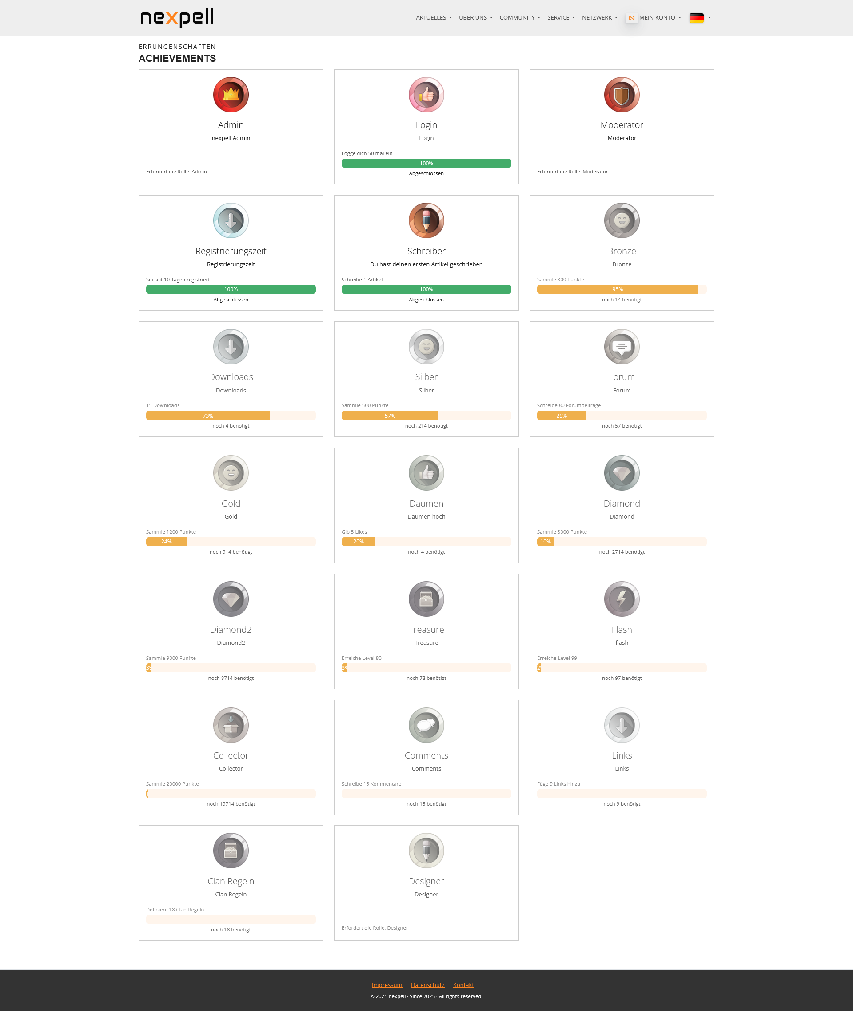Click the Admin crown badge icon
Screen dimensions: 853x1011
231,95
